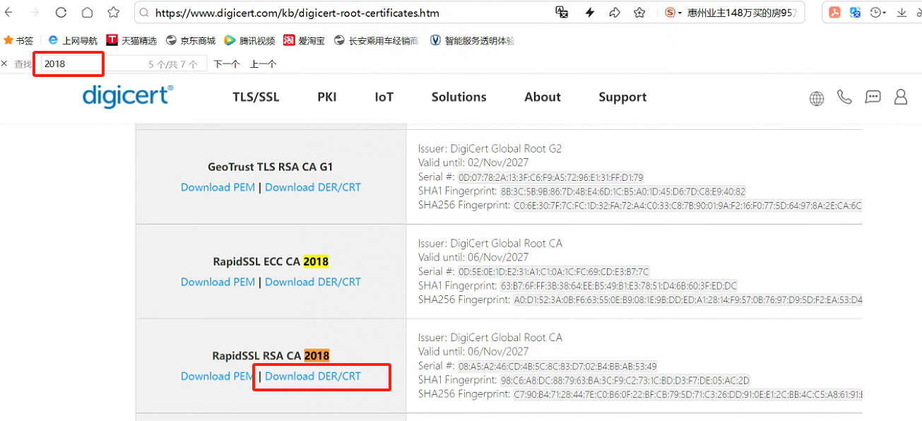Open the 长安乘用车经销商 bookmark
The image size is (922, 421).
pyautogui.click(x=377, y=41)
